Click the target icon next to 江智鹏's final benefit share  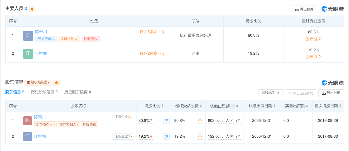(x=200, y=136)
